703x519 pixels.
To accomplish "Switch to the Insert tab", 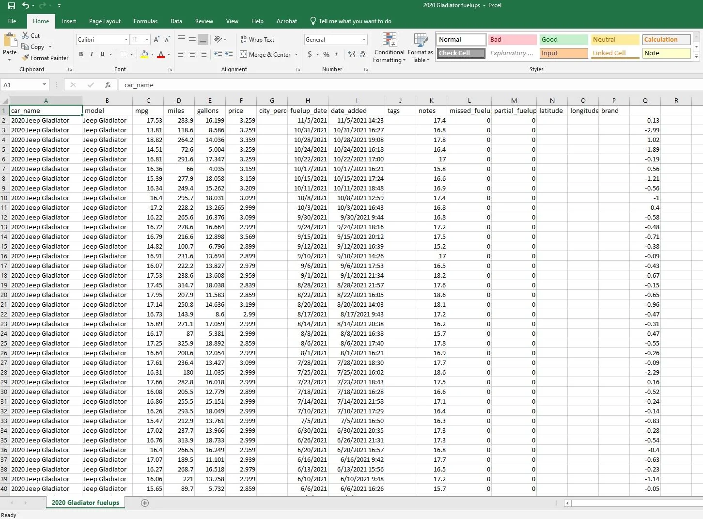I will (x=69, y=21).
